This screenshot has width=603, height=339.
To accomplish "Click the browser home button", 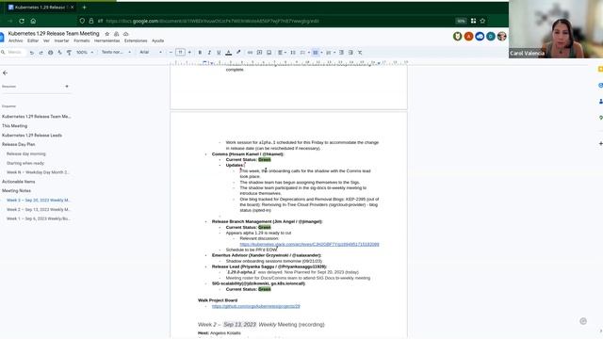I will (33, 21).
